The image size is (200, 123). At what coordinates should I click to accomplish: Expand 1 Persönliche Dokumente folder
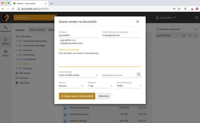pyautogui.click(x=17, y=41)
